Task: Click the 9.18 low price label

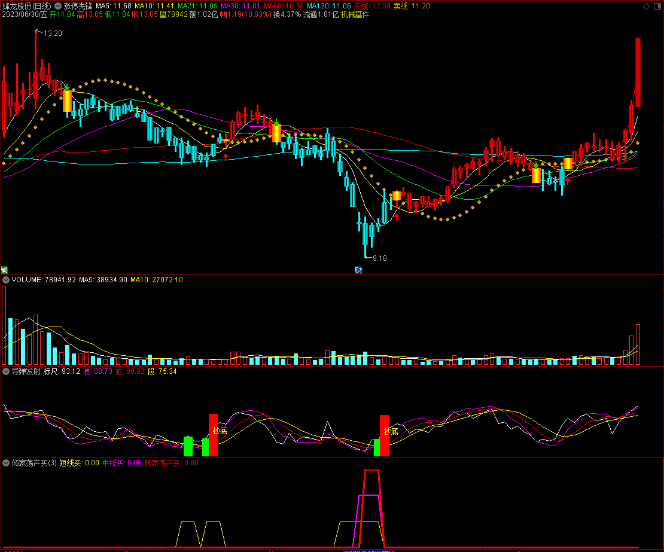Action: point(379,258)
